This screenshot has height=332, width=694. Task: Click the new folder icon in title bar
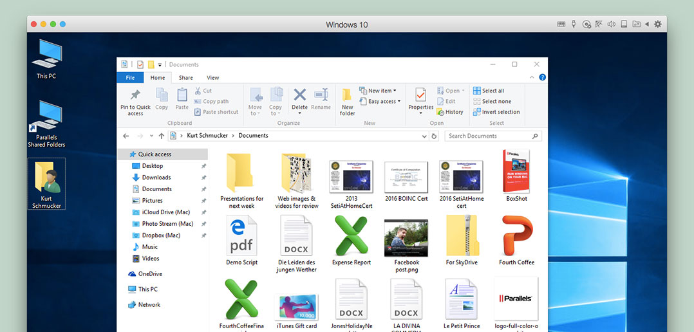[x=151, y=64]
